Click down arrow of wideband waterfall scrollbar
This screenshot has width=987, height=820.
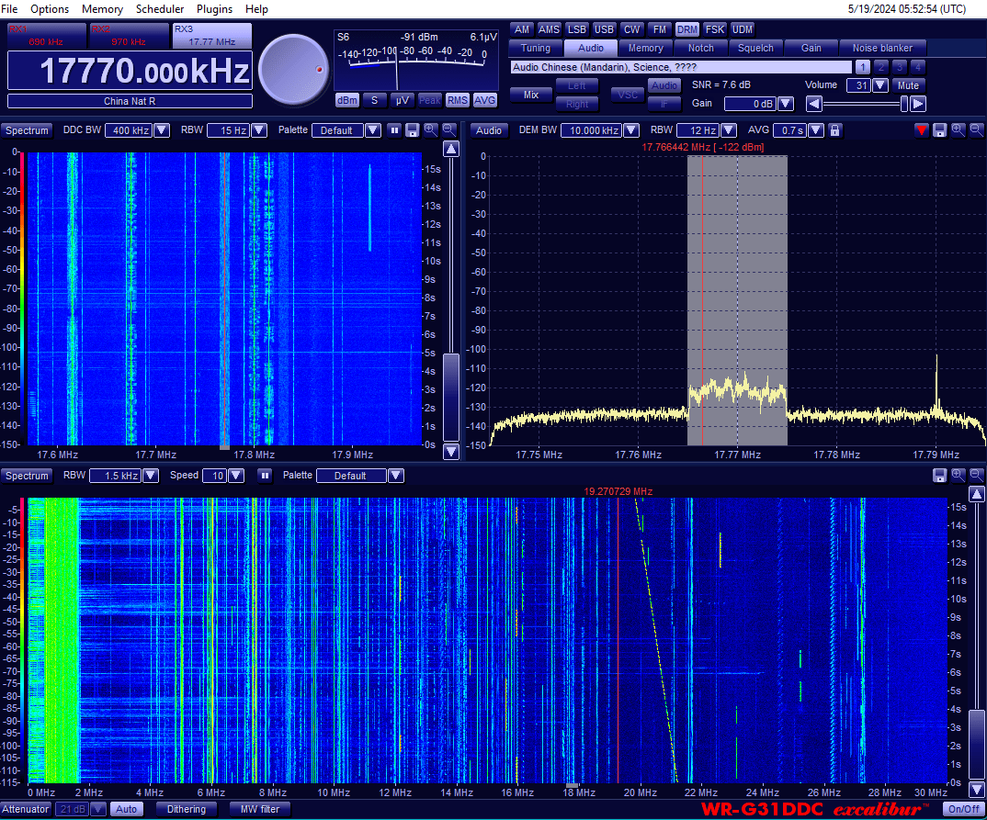(x=976, y=789)
